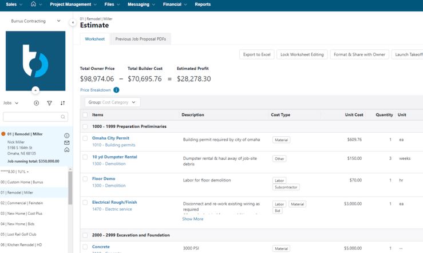Click the home icon in top navigation
Viewport: 423px width, 253px height.
point(33,4)
